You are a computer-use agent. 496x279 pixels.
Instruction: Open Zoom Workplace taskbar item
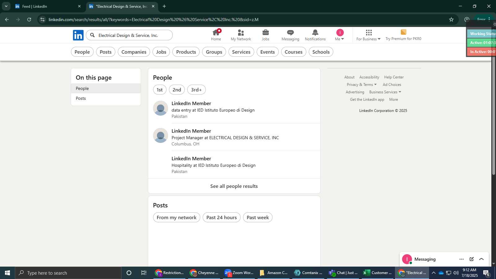pos(239,273)
